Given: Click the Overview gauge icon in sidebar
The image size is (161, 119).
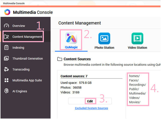Looking at the screenshot, I should [x=7, y=26].
